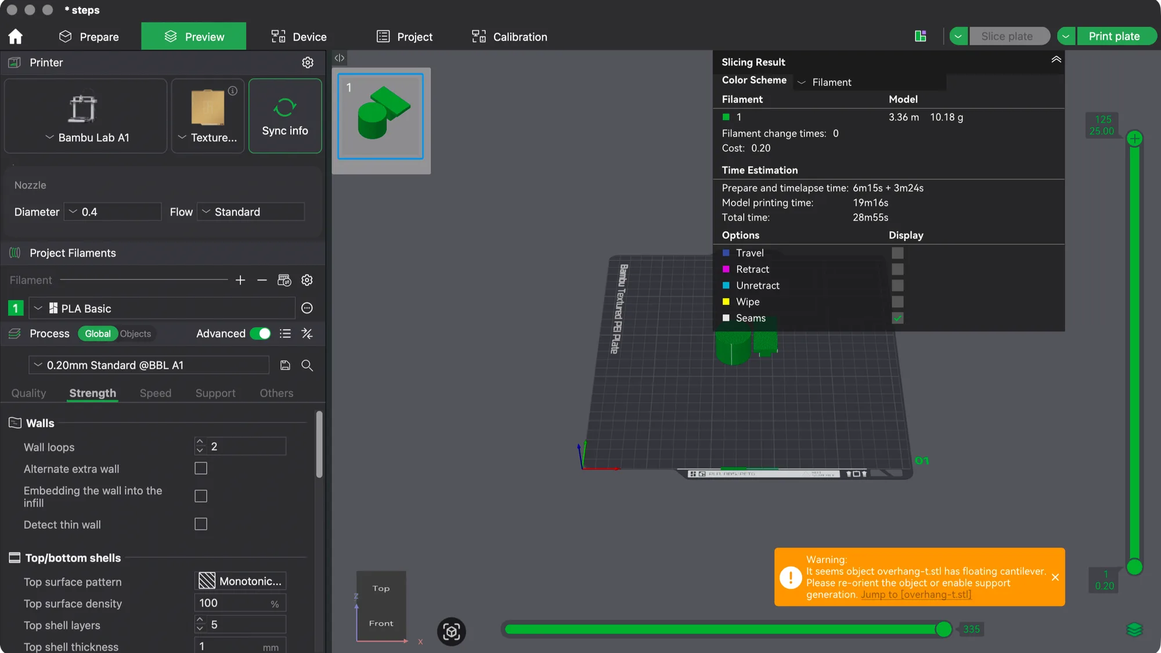Toggle the layers icon at the bottom right
Image resolution: width=1161 pixels, height=653 pixels.
tap(1134, 629)
